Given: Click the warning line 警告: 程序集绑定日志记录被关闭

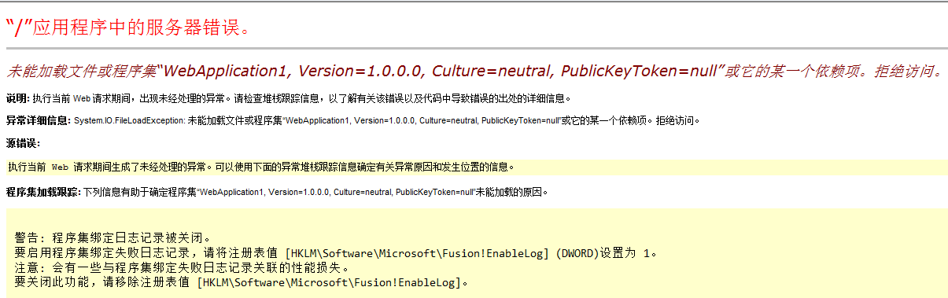Looking at the screenshot, I should (x=113, y=238).
